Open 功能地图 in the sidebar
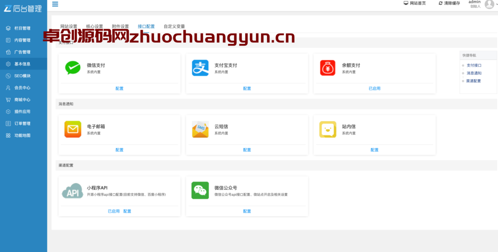The image size is (498, 252). (23, 135)
